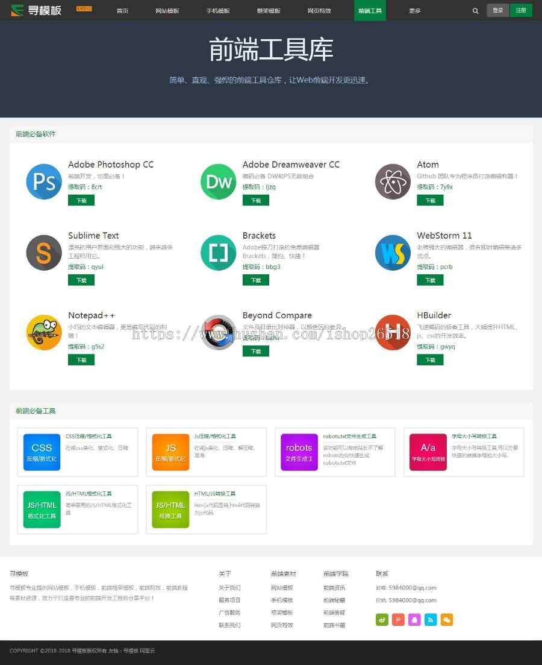Click 关于我们 in the footer

[x=229, y=588]
